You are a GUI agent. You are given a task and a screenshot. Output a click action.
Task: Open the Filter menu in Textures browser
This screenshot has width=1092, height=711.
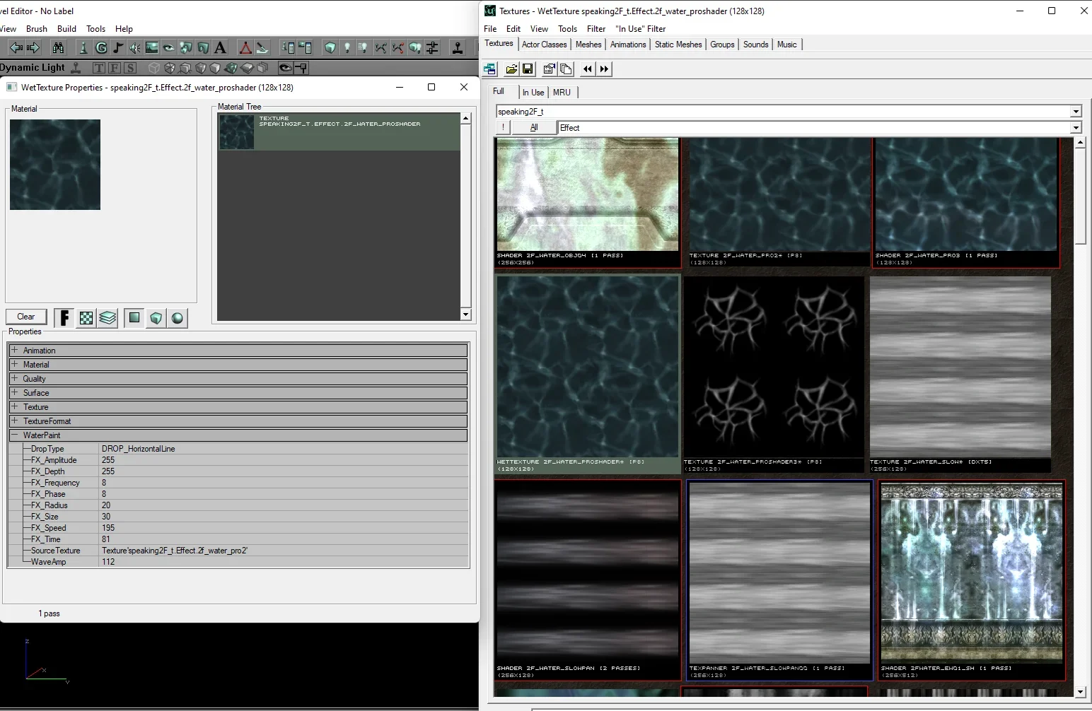tap(596, 29)
